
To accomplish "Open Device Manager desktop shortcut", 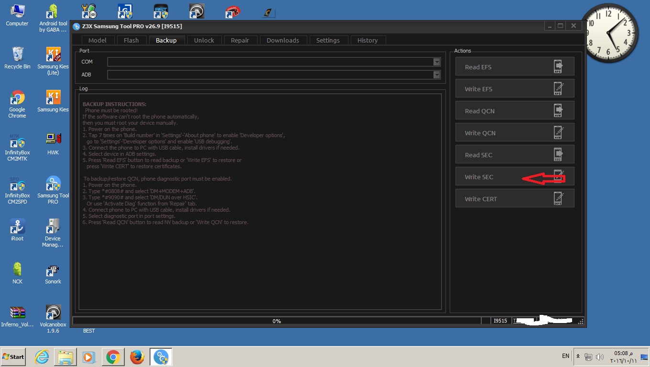I will click(x=53, y=233).
